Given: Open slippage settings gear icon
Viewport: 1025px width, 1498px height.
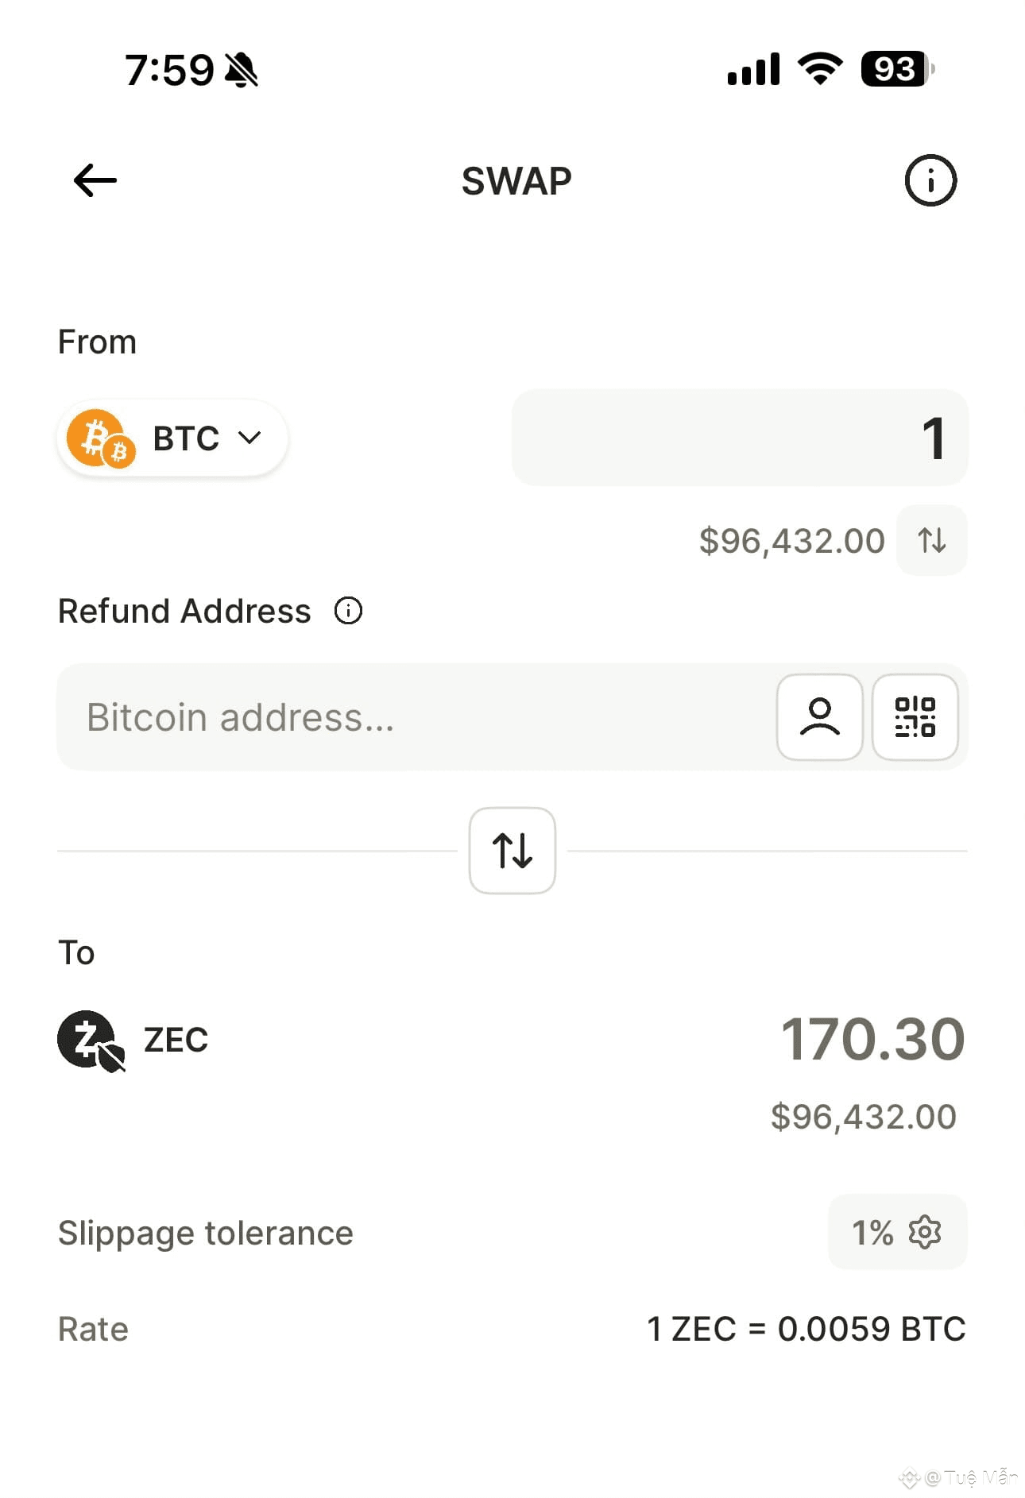Looking at the screenshot, I should [x=925, y=1232].
